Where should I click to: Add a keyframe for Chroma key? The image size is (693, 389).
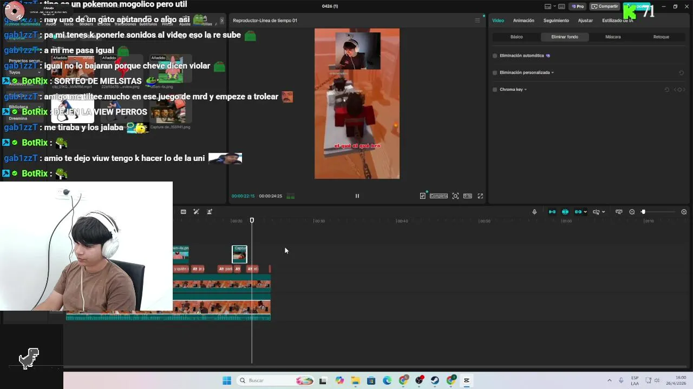pos(679,90)
